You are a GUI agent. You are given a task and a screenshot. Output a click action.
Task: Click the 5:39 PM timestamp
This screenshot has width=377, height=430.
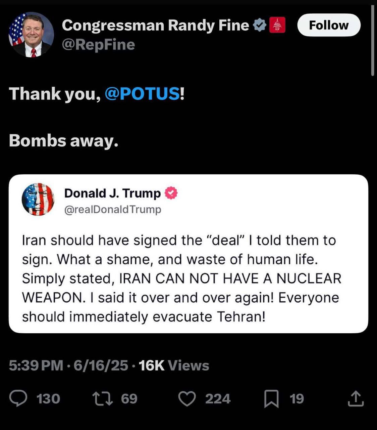coord(36,365)
